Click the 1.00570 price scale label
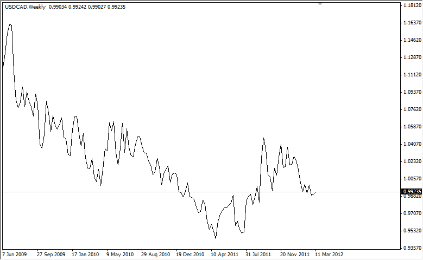The width and height of the screenshot is (423, 260). (x=412, y=178)
